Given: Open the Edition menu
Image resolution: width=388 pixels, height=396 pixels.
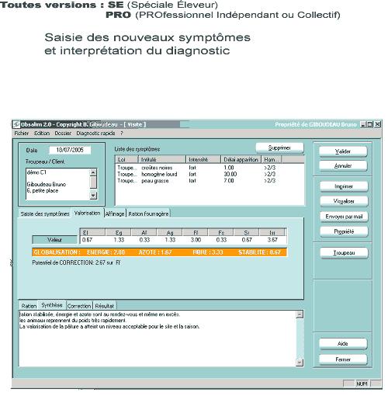Looking at the screenshot, I should 42,134.
